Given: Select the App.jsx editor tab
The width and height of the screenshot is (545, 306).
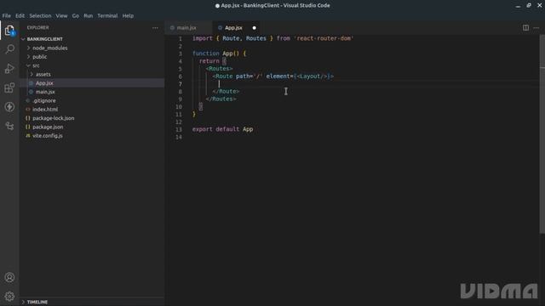Looking at the screenshot, I should [x=233, y=28].
